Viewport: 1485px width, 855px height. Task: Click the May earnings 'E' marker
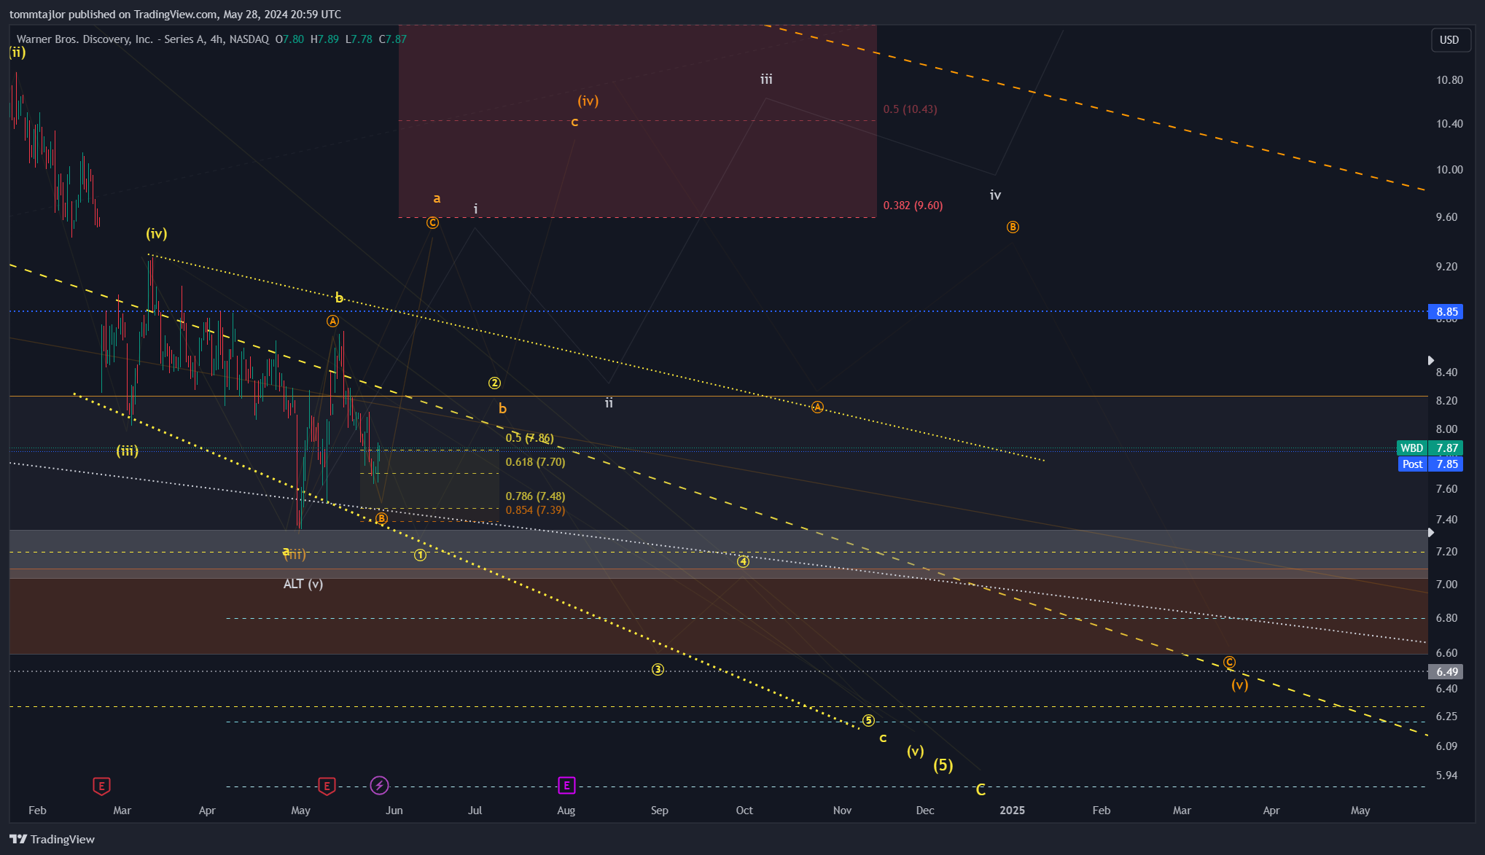tap(327, 786)
